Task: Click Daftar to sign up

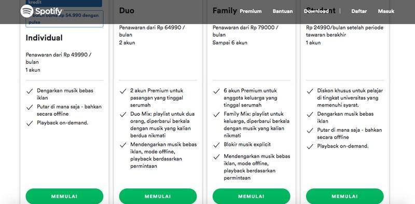Action: point(359,11)
